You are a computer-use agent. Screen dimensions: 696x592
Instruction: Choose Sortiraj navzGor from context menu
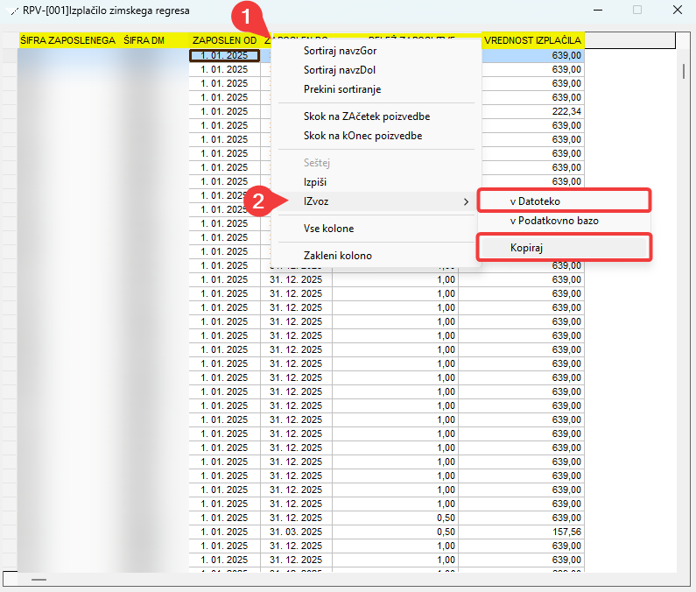340,51
